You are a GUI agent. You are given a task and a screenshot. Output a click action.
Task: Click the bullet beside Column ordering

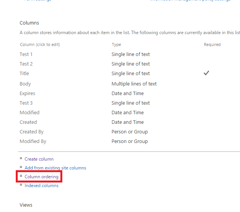(x=21, y=176)
